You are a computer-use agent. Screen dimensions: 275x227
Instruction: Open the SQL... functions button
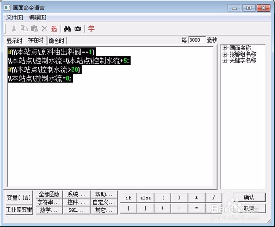[x=77, y=210]
